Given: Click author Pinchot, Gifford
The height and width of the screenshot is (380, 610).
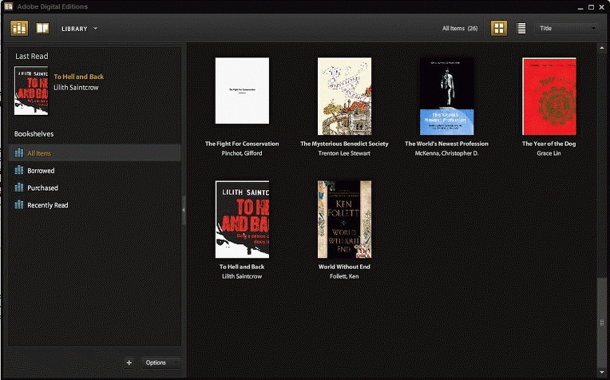Looking at the screenshot, I should pos(242,153).
